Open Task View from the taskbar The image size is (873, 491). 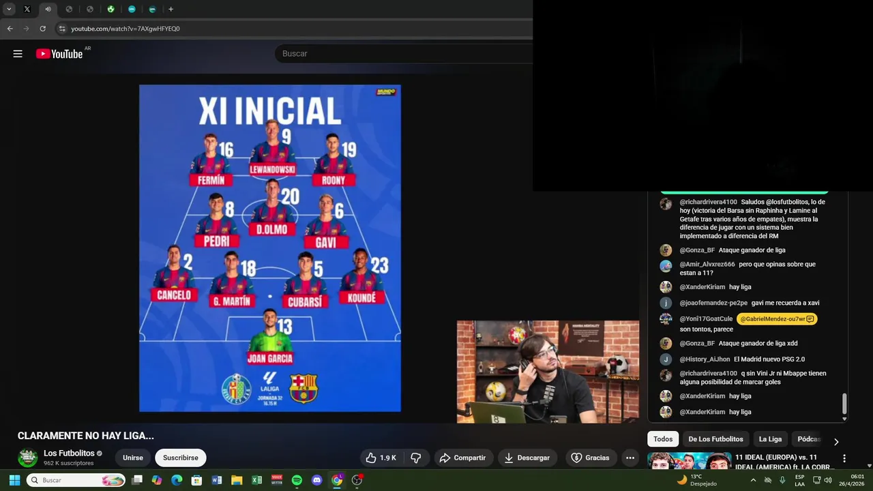point(137,480)
